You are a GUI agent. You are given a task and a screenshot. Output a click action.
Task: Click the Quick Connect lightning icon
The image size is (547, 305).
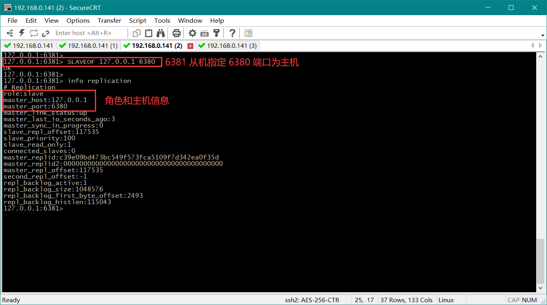22,33
